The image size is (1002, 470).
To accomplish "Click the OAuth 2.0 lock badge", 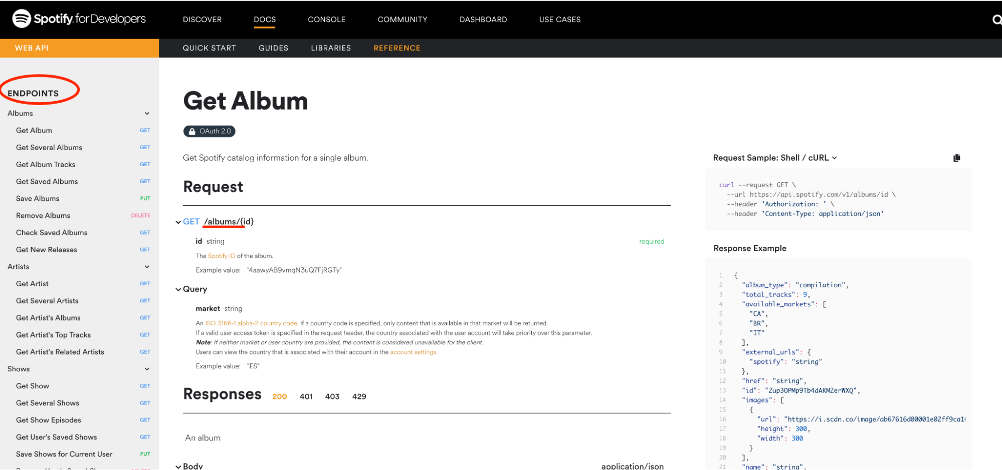I will point(209,131).
